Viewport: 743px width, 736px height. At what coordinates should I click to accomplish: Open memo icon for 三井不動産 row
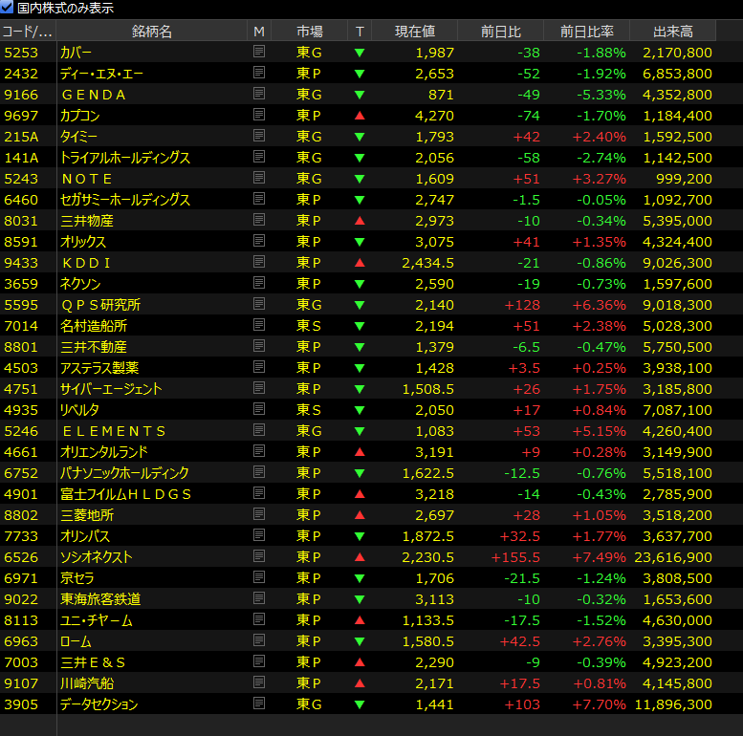(259, 346)
